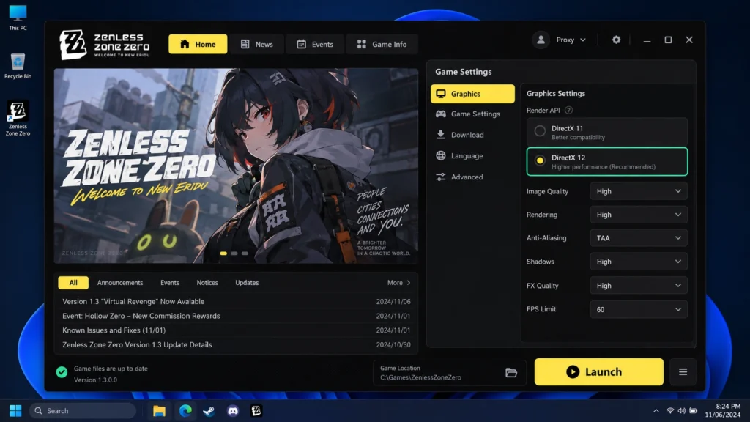Open the Windows Start menu
Image resolution: width=750 pixels, height=422 pixels.
click(x=15, y=410)
